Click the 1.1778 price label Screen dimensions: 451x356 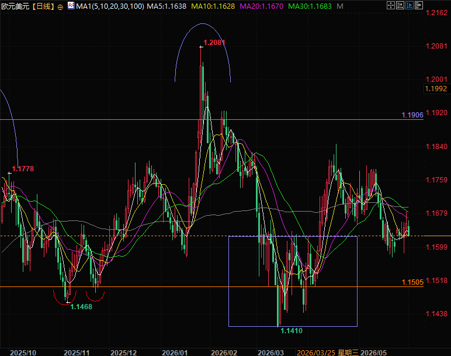pyautogui.click(x=23, y=168)
